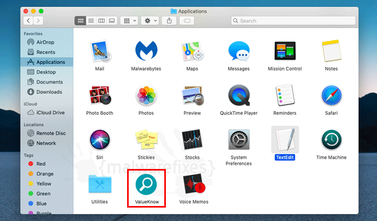Click the highlighted TextEdit icon

pyautogui.click(x=285, y=139)
